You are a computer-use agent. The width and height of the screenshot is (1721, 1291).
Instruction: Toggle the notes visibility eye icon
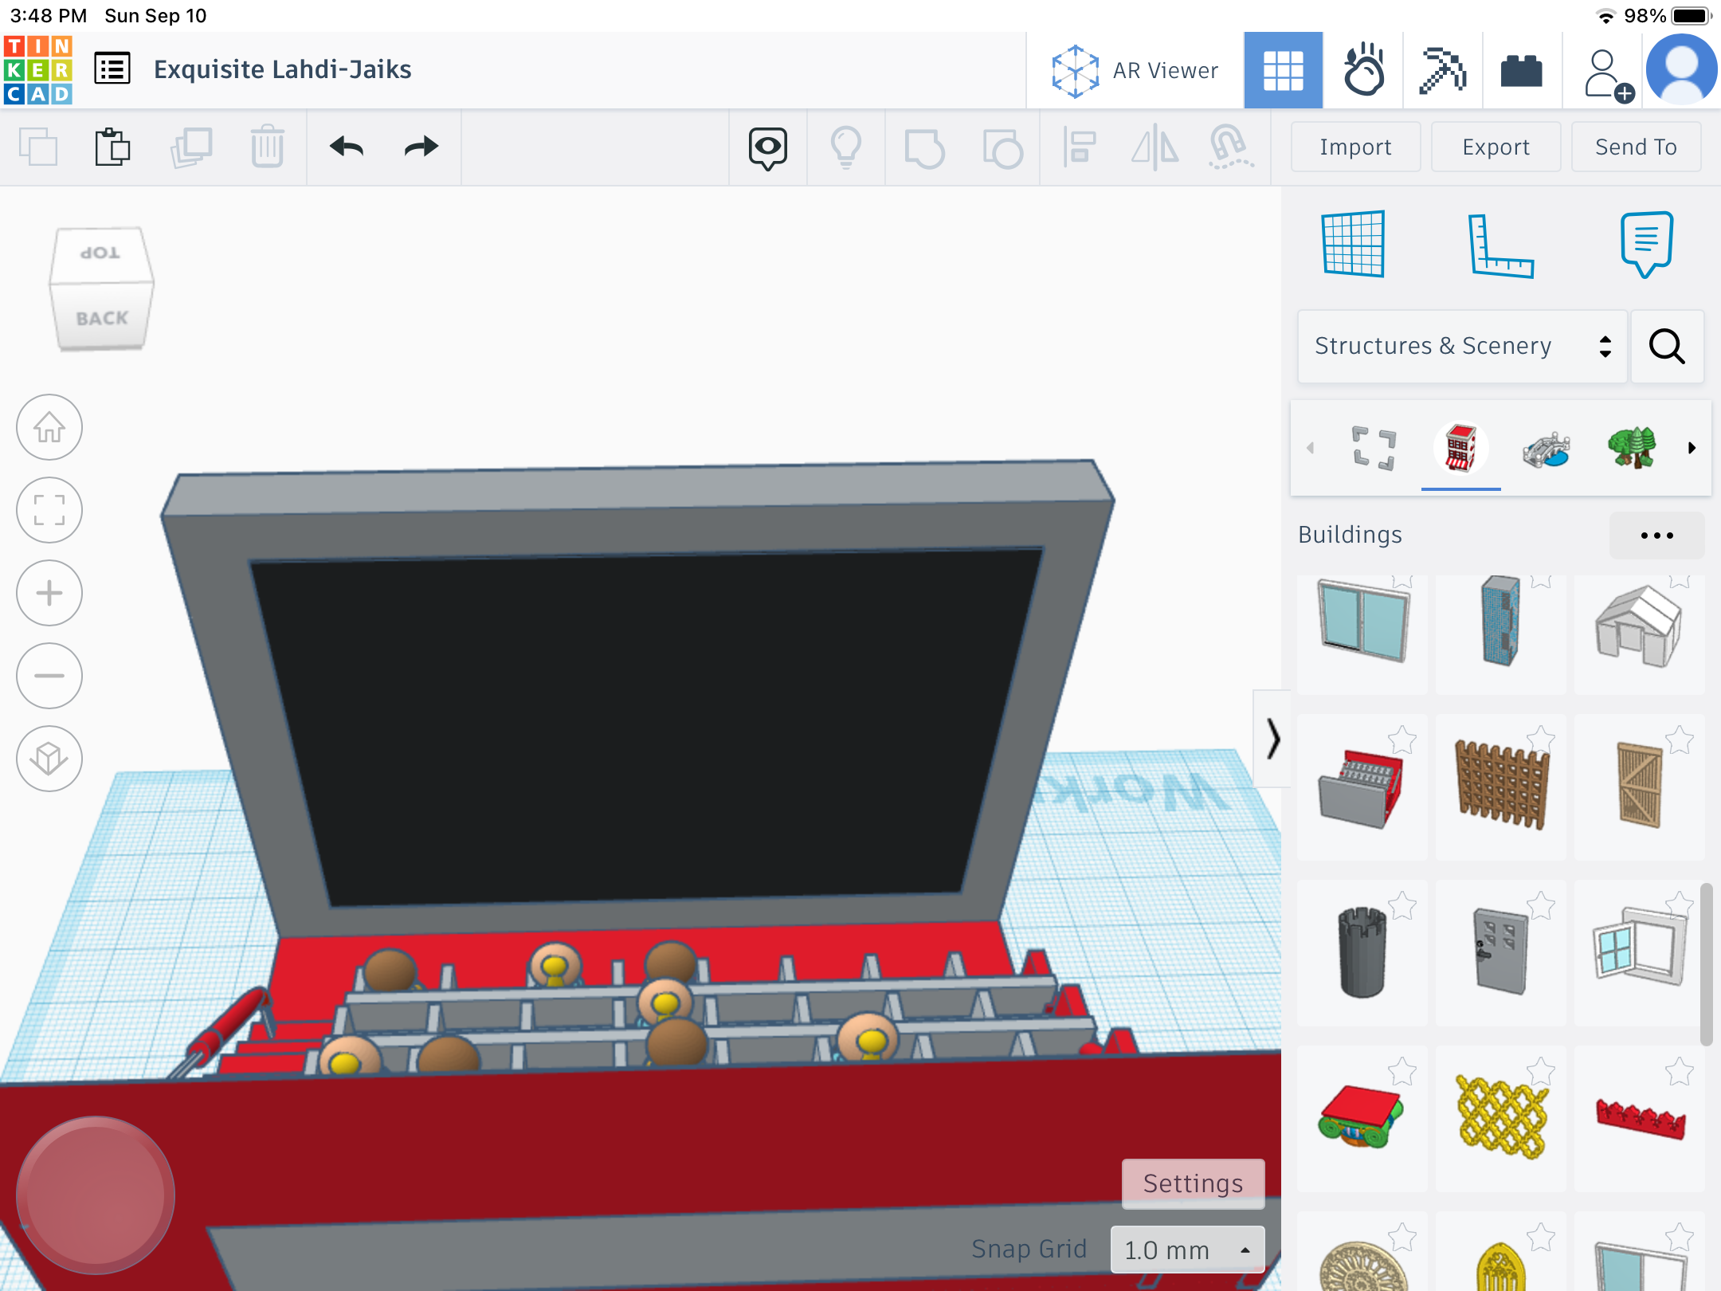[x=767, y=148]
